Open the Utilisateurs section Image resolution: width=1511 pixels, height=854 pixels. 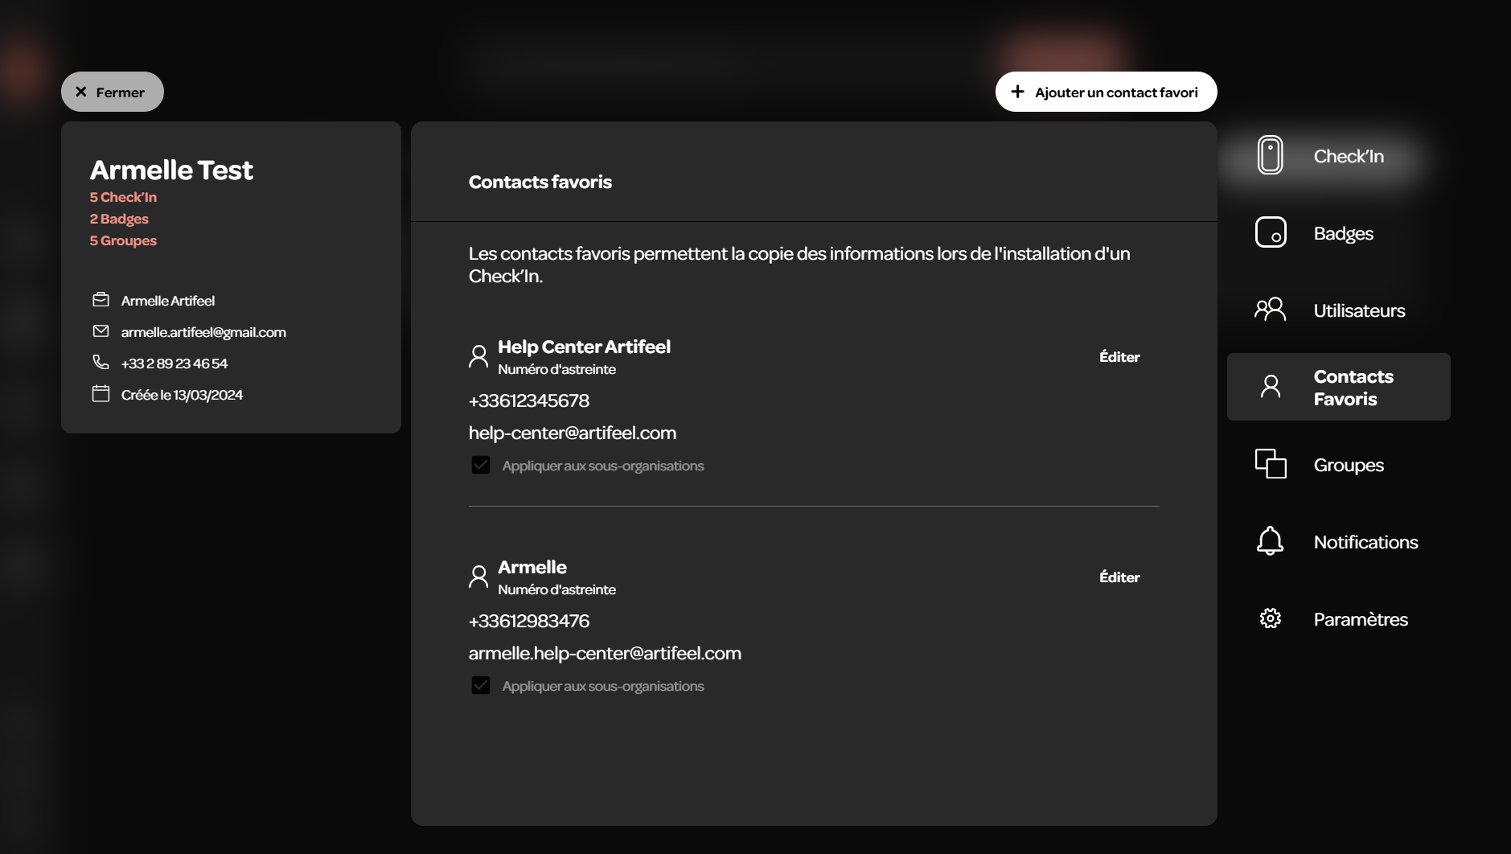[x=1338, y=310]
